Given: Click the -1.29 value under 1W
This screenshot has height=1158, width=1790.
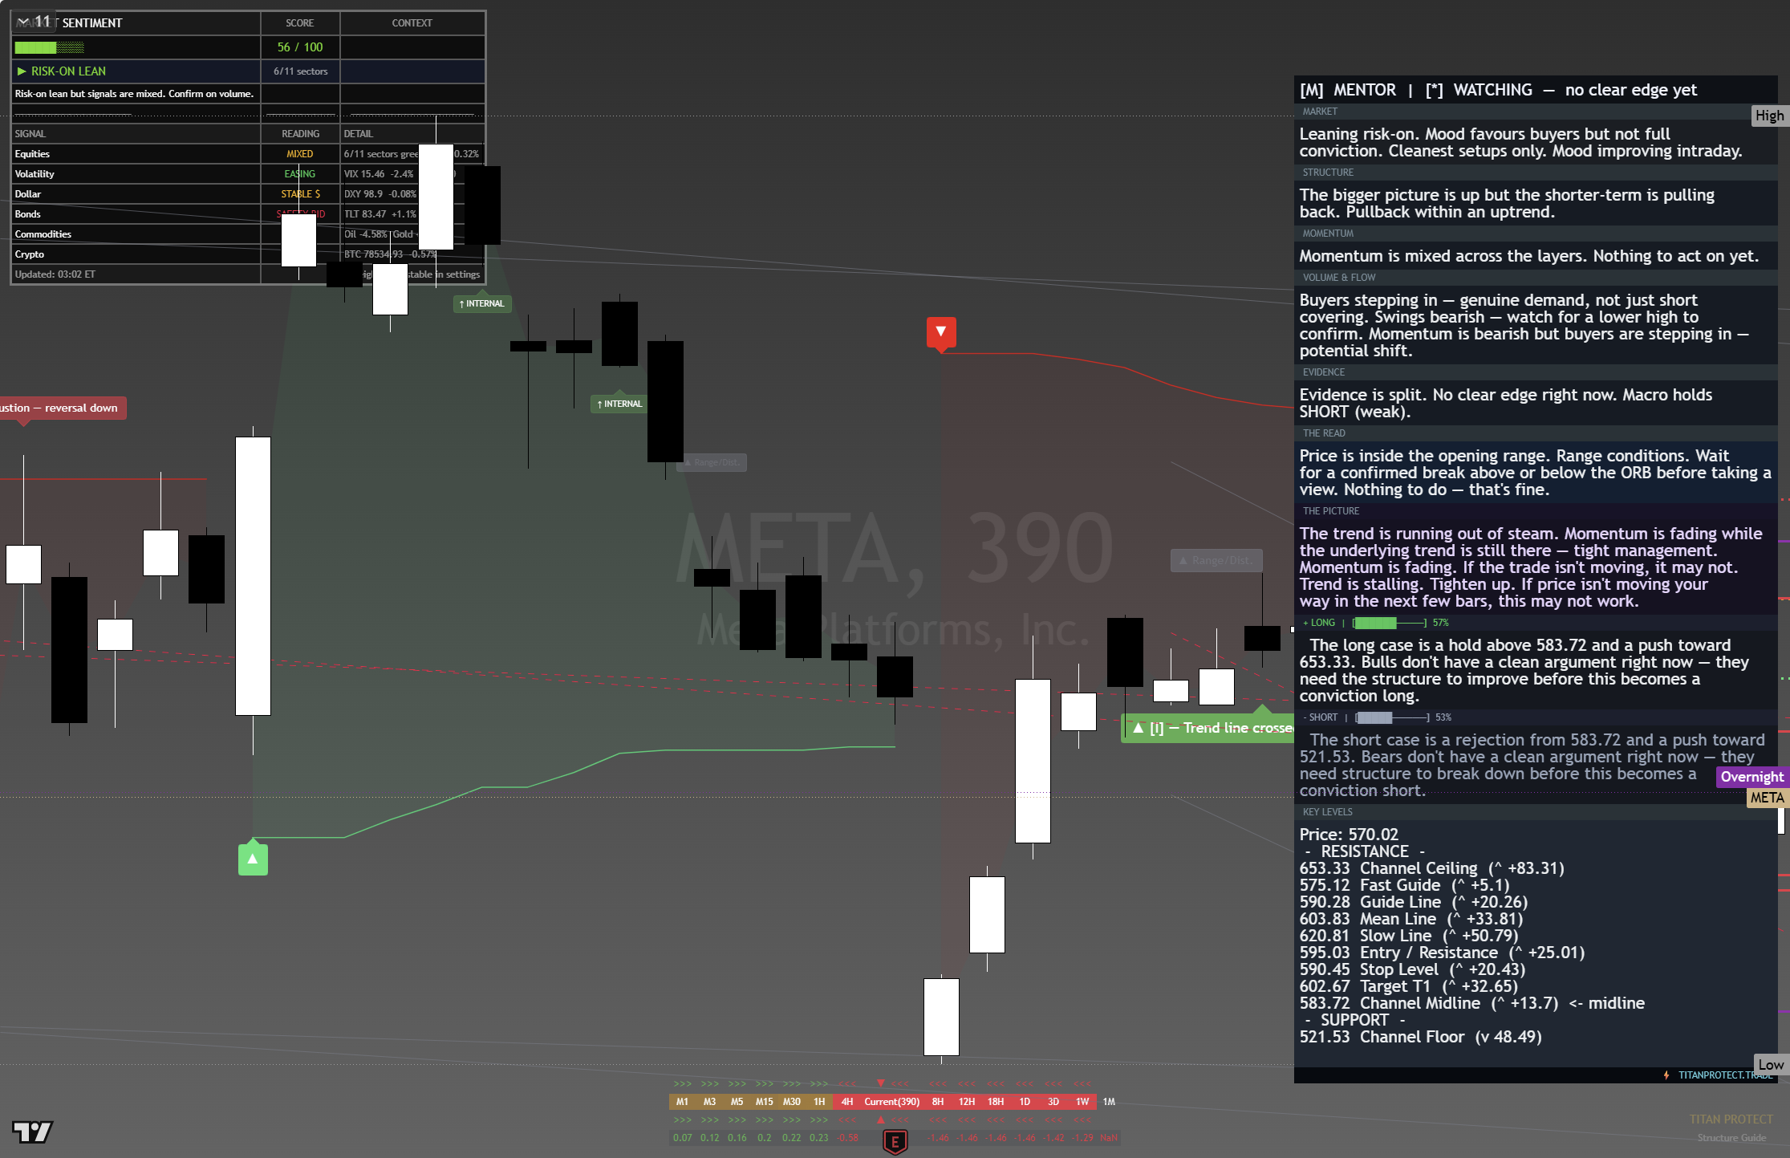Looking at the screenshot, I should pos(1082,1138).
